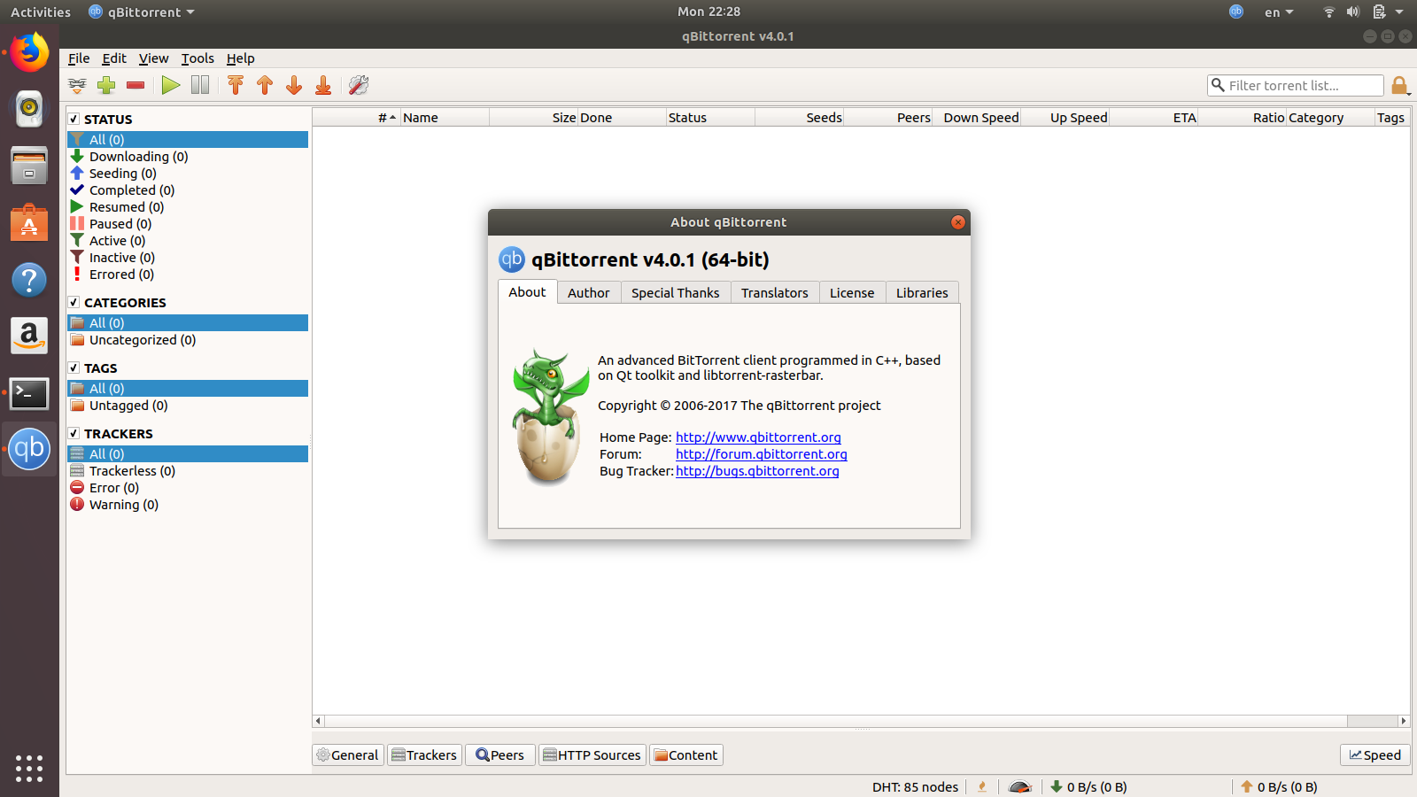1417x797 pixels.
Task: Open Terminal from the dock
Action: pos(29,393)
